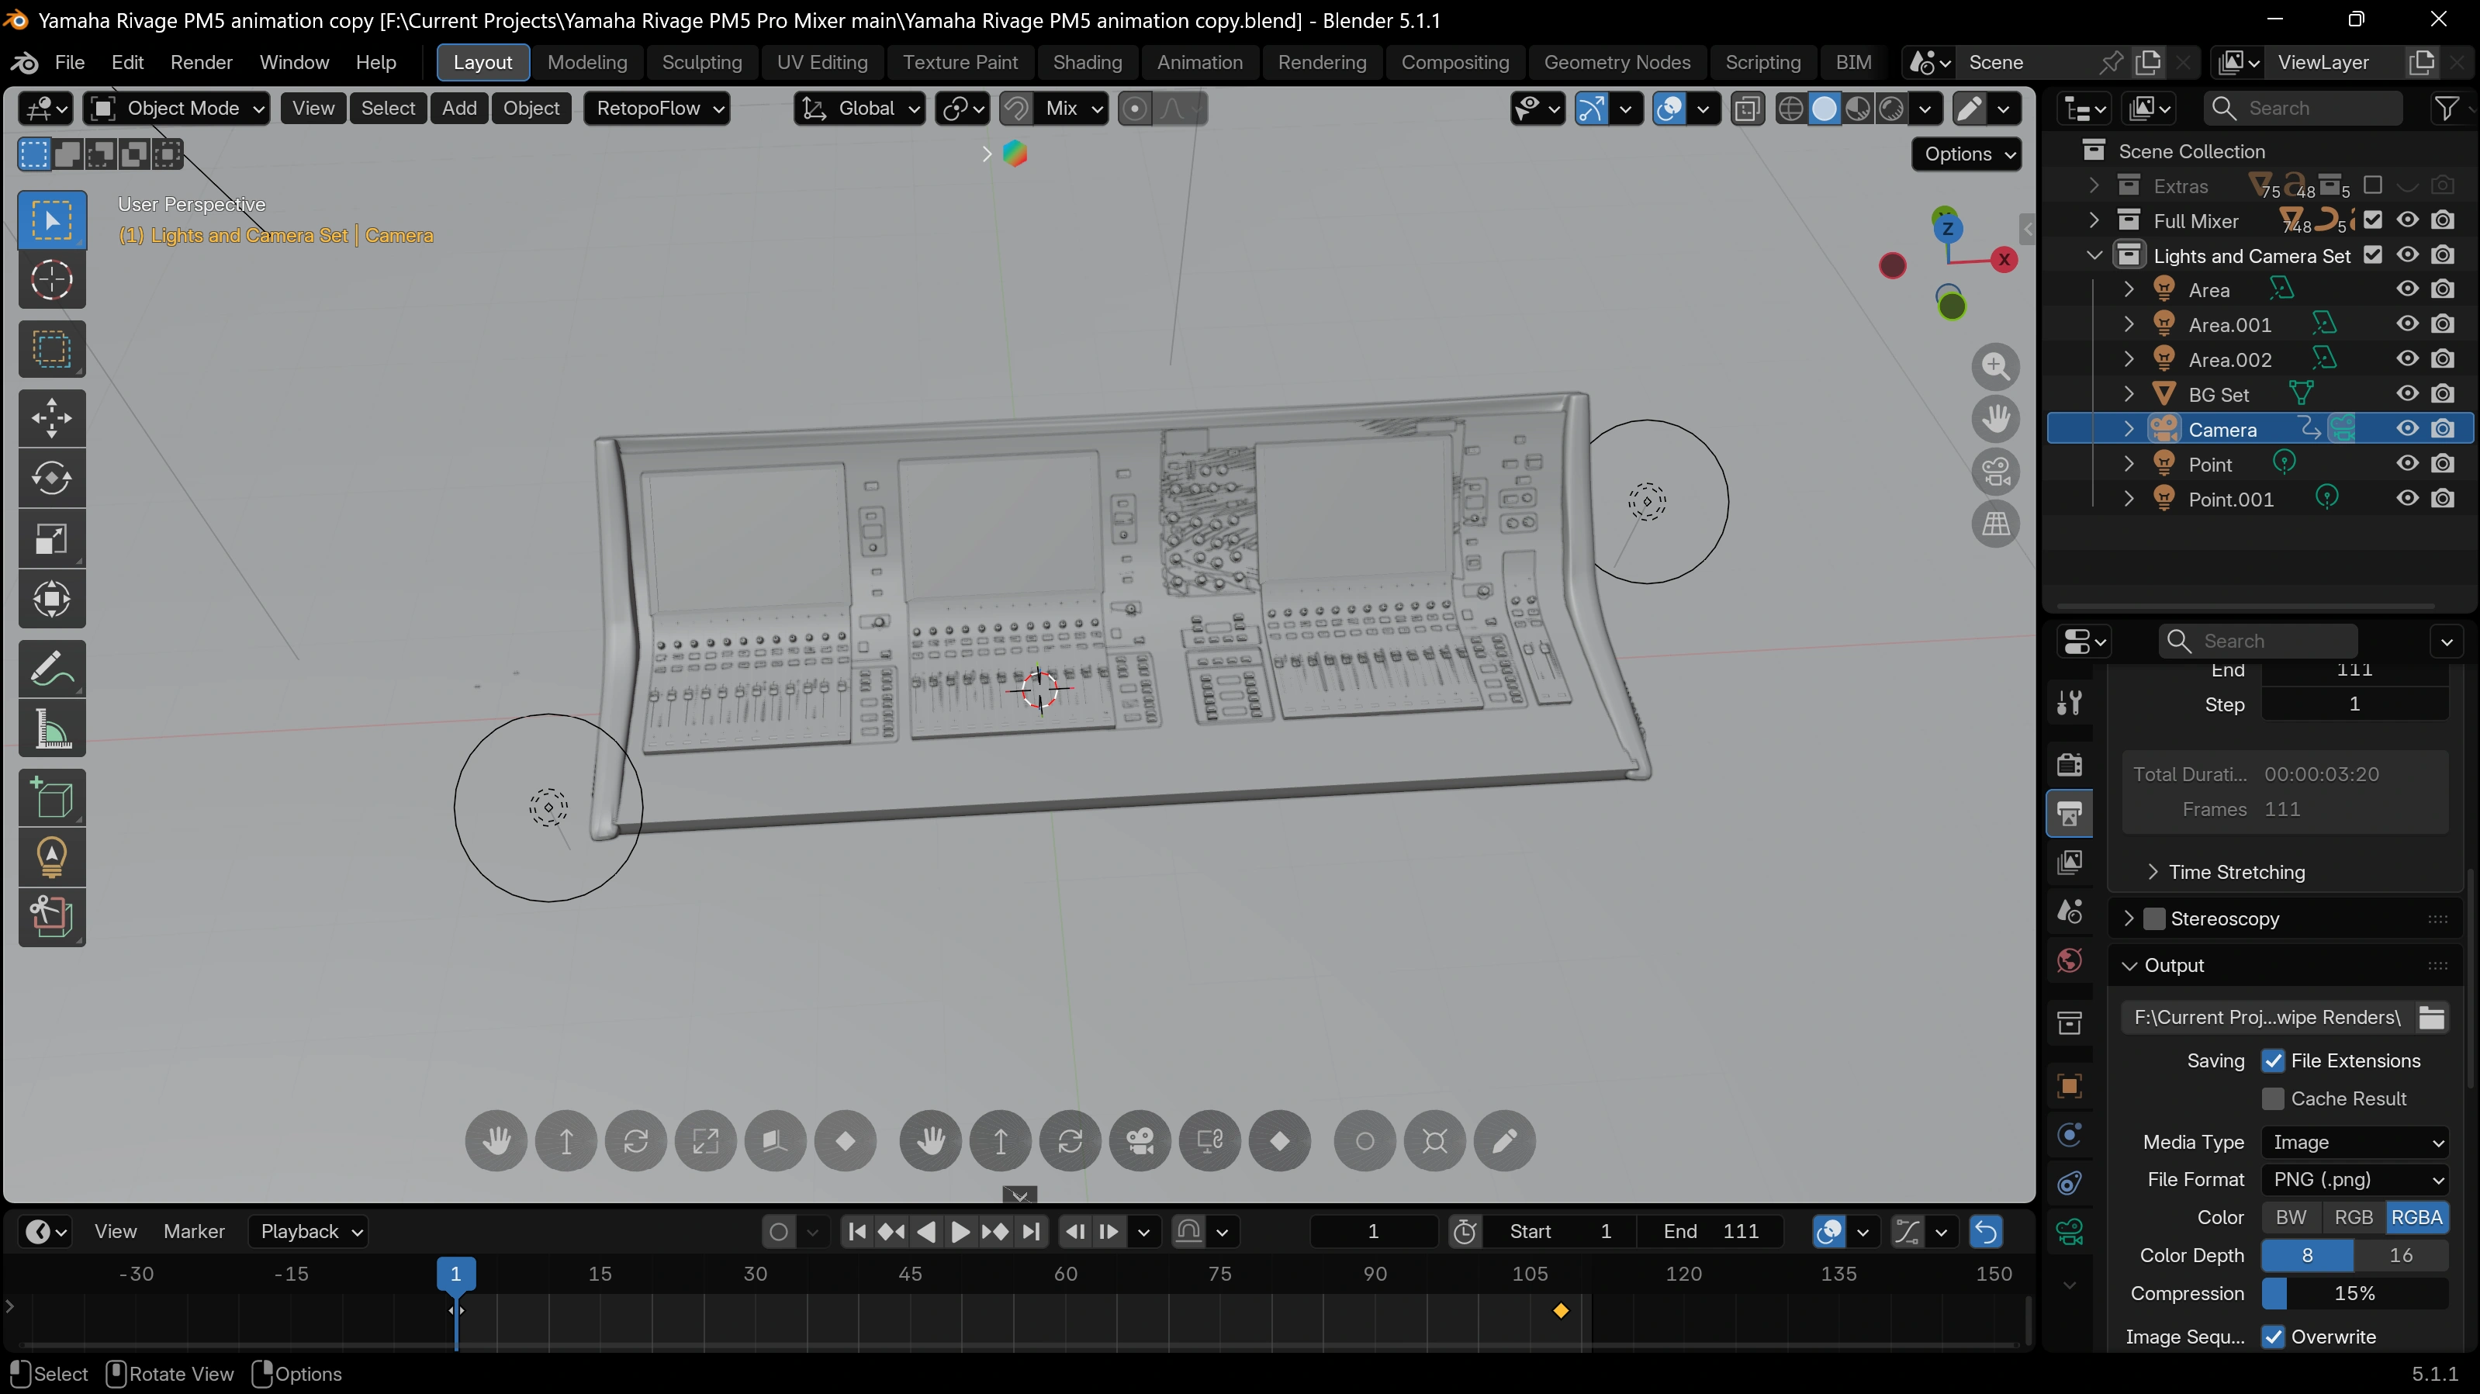
Task: Browse output folder icon
Action: 2432,1018
